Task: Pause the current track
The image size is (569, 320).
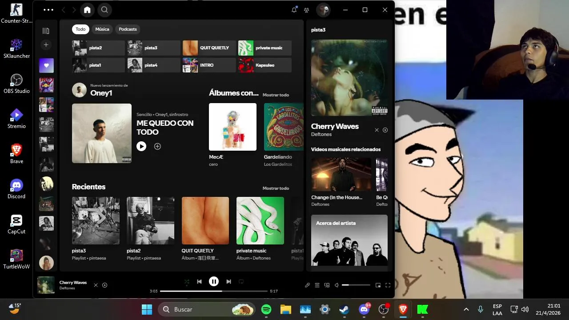Action: (x=214, y=281)
